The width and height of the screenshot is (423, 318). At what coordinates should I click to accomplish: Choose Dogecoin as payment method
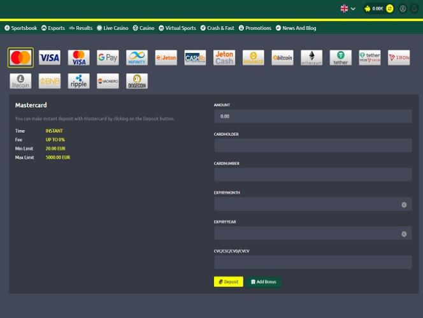(x=137, y=82)
